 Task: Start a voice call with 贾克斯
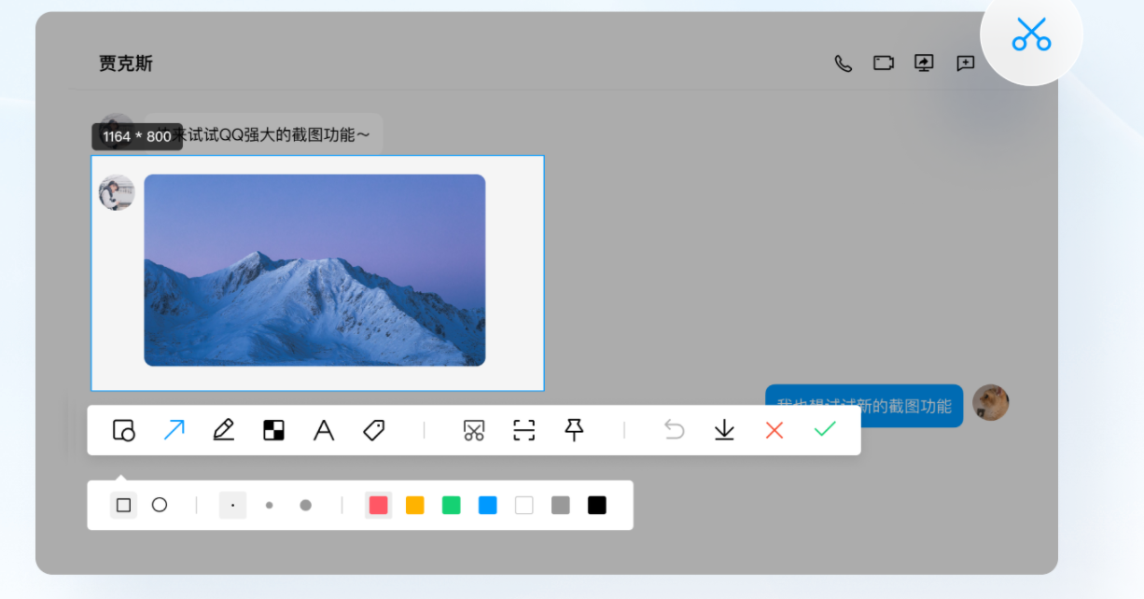[x=844, y=63]
